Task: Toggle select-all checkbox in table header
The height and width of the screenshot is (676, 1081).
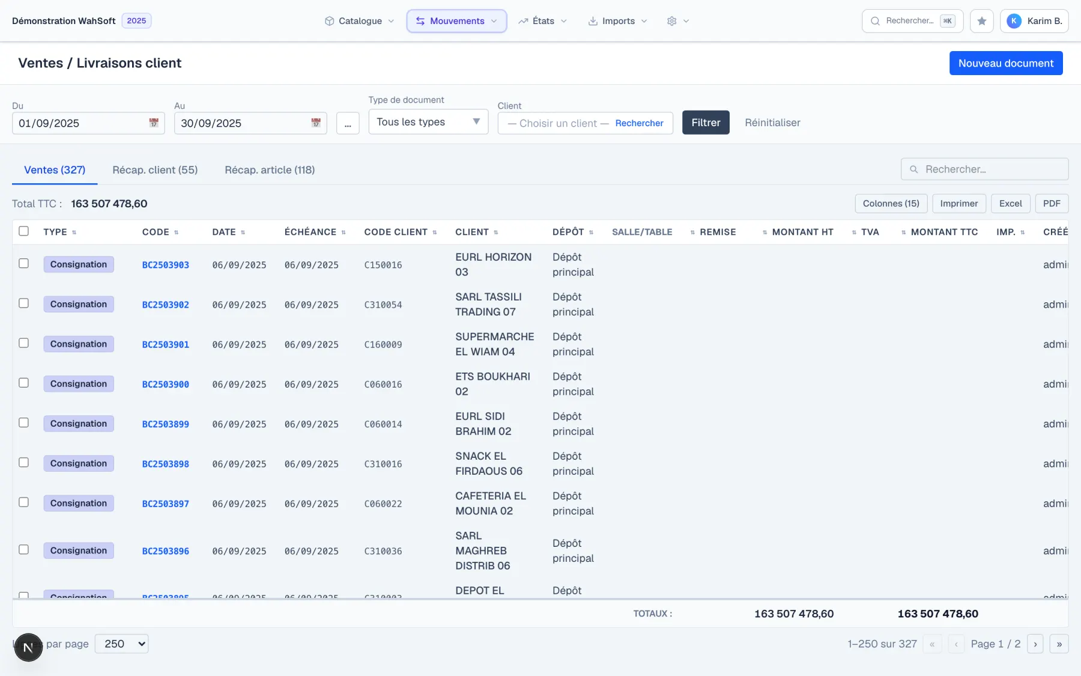Action: (23, 231)
